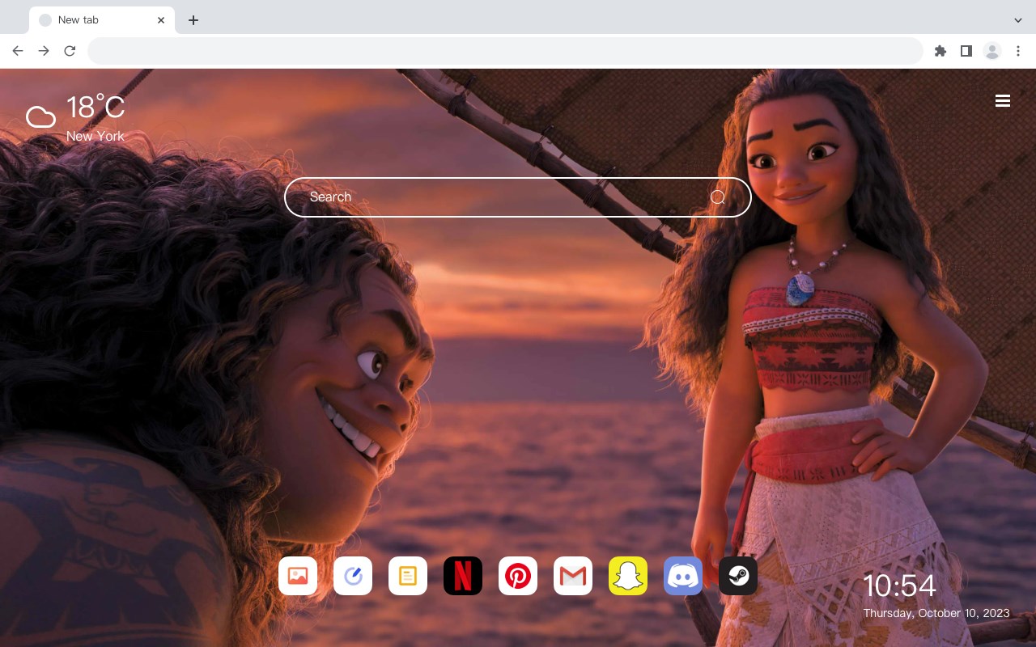Click the 18°C temperature reading
Viewport: 1036px width, 647px height.
coord(96,108)
